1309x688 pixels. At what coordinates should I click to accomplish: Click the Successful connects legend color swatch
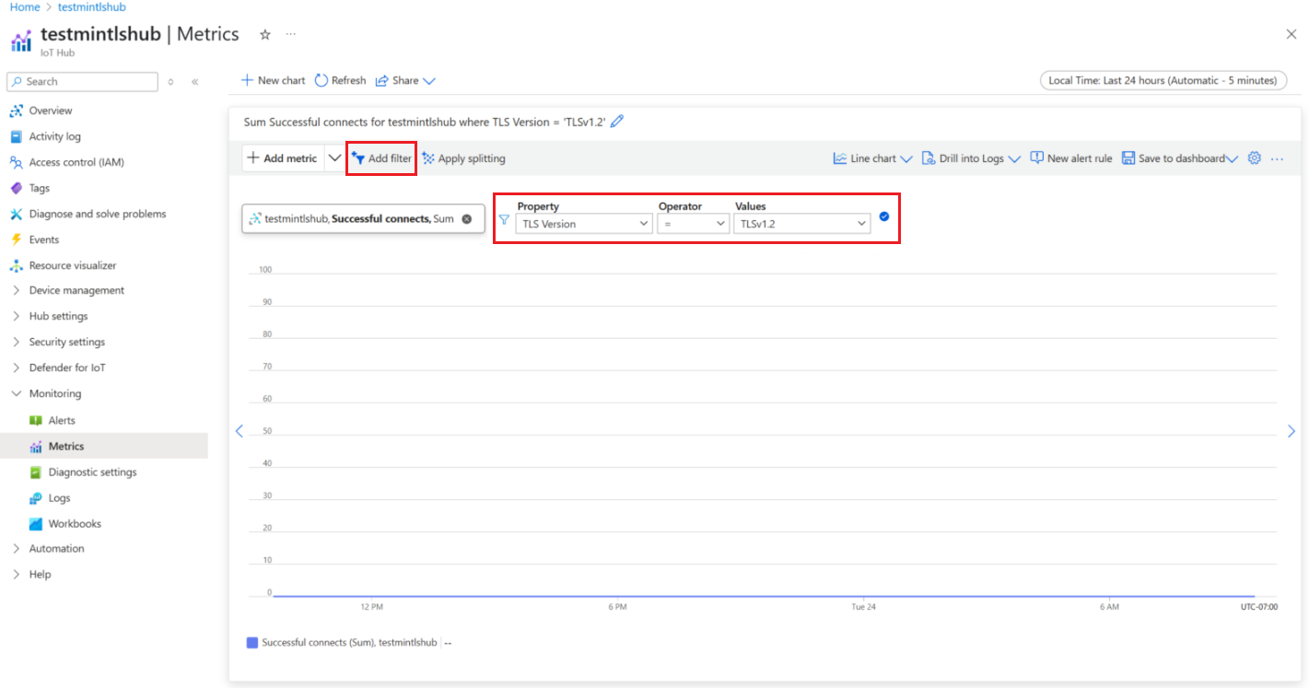pos(252,642)
